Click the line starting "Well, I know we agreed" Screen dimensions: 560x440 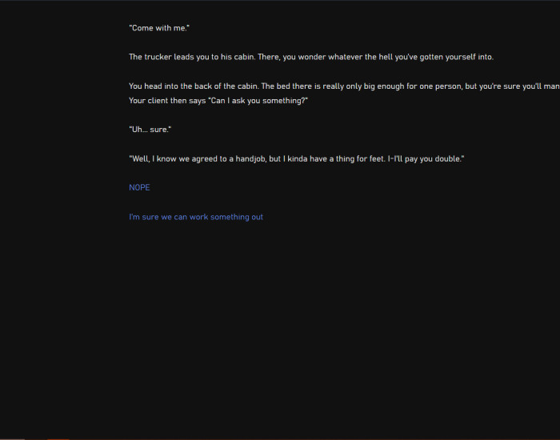(297, 158)
